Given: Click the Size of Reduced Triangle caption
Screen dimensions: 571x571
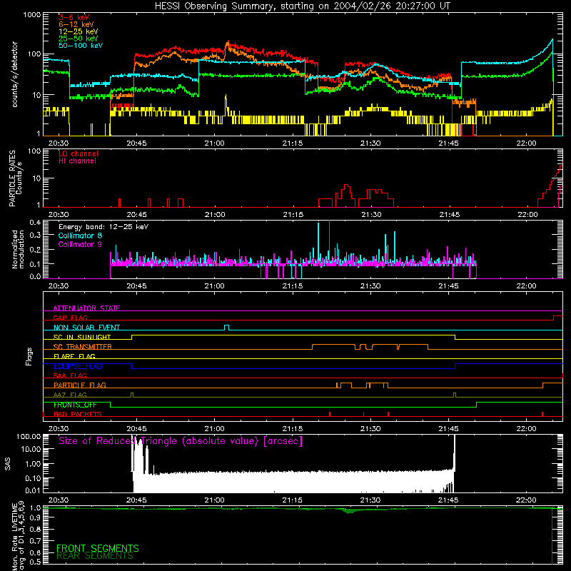Looking at the screenshot, I should (181, 441).
